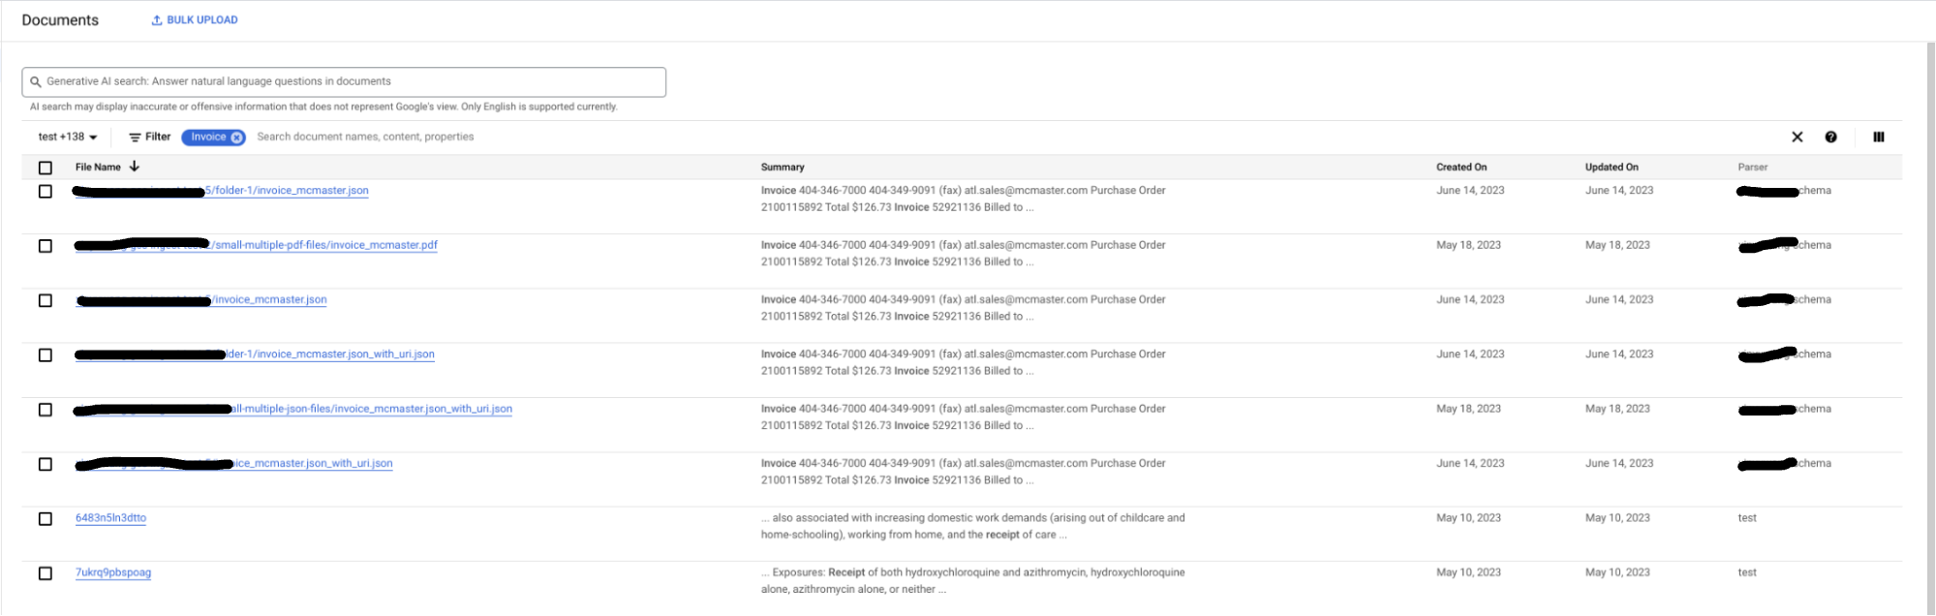The height and width of the screenshot is (616, 1936).
Task: Sort by File Name arrow
Action: [x=135, y=167]
